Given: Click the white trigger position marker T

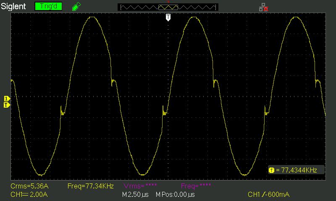Looking at the screenshot, I should (168, 17).
